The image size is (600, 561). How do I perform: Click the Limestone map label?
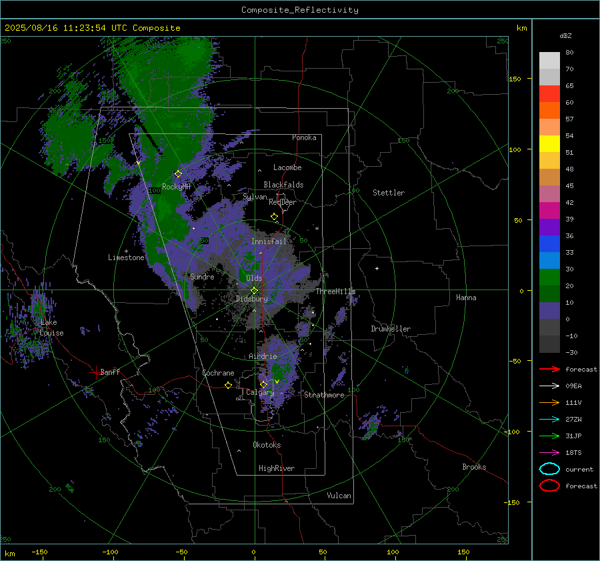126,257
